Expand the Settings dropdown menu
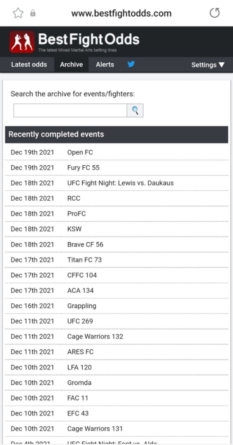 pos(208,65)
